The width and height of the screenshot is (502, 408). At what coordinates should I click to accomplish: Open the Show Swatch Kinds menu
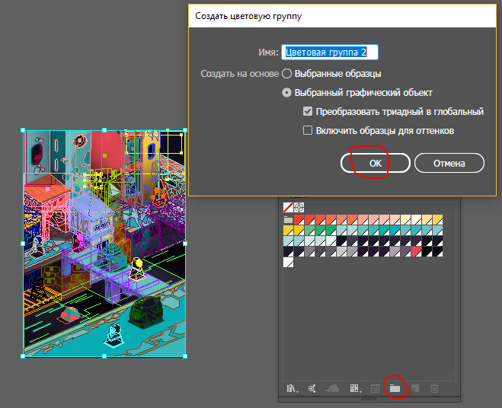pyautogui.click(x=354, y=388)
